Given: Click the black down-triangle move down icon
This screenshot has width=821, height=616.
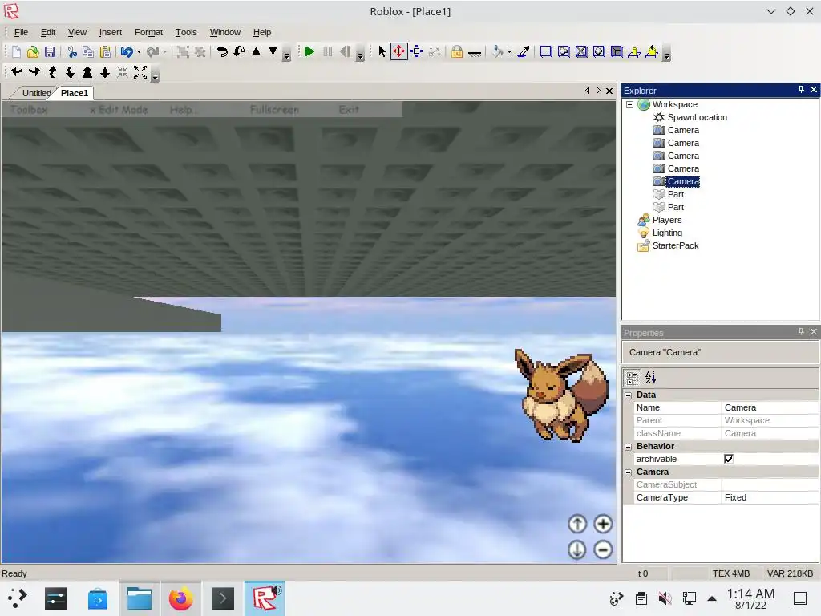Looking at the screenshot, I should (x=273, y=51).
